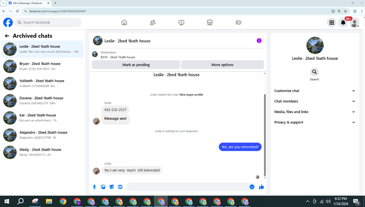Open Alejandro 2bed 2bath house chat
This screenshot has height=207, width=365.
click(x=43, y=135)
